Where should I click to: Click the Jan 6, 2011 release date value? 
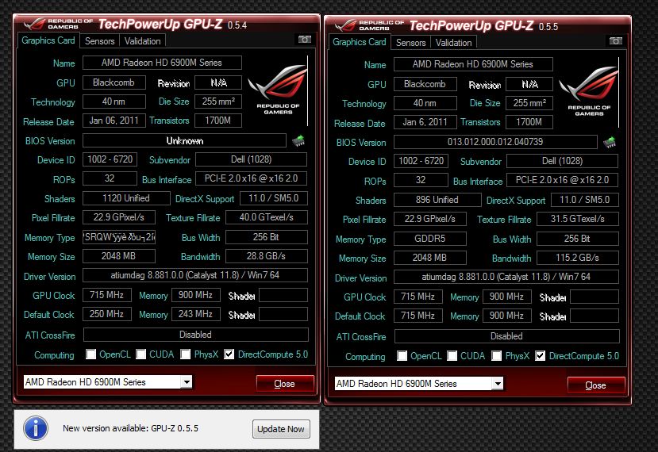(425, 122)
